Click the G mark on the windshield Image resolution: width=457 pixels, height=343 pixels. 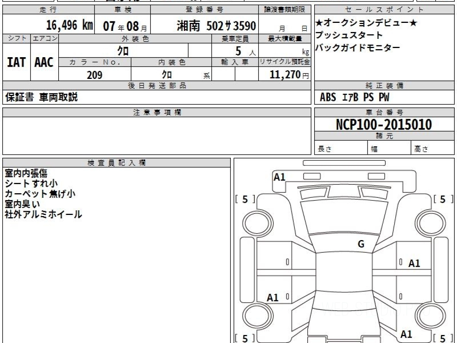pos(361,245)
